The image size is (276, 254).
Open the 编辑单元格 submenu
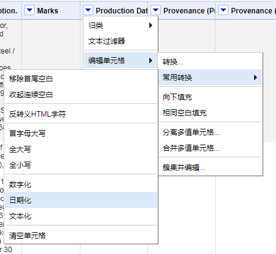[x=121, y=60]
